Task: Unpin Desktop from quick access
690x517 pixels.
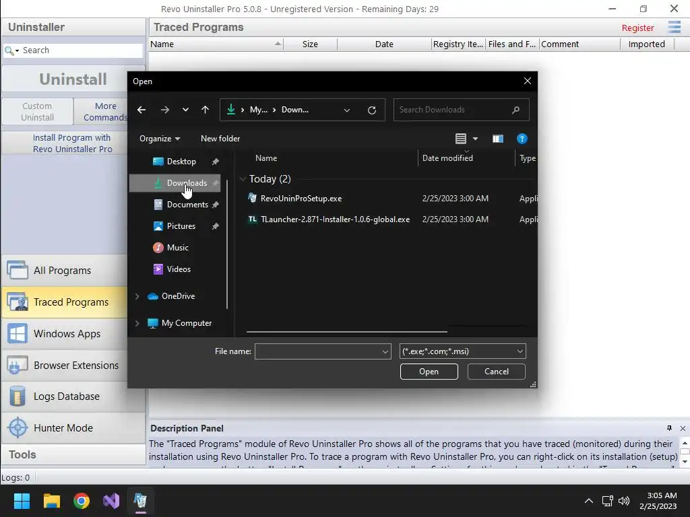Action: (x=215, y=162)
